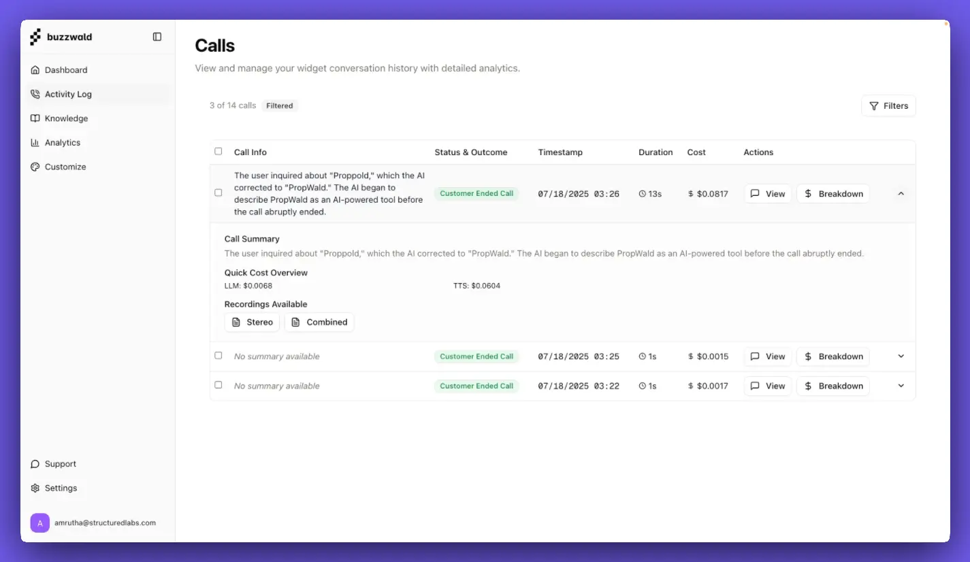
Task: Select the Activity Log phone icon
Action: click(x=35, y=94)
